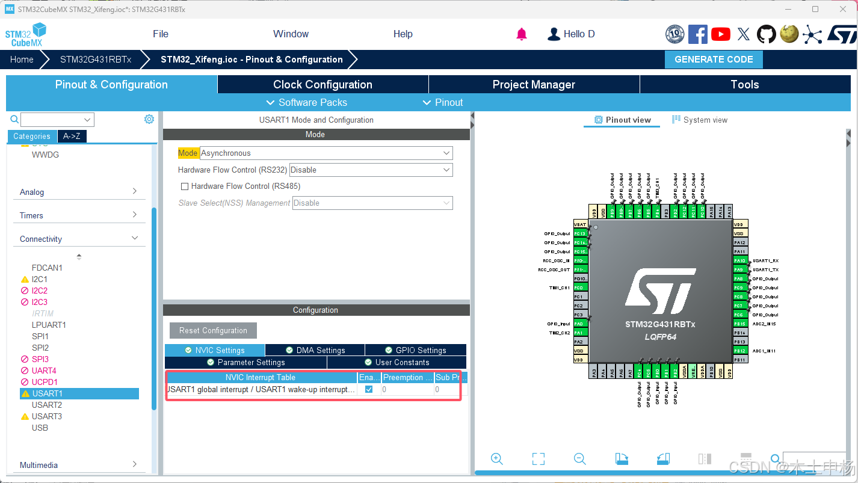Screen dimensions: 858x483
Task: Click the PA10 USART1_RX pin on the chip
Action: pos(740,260)
